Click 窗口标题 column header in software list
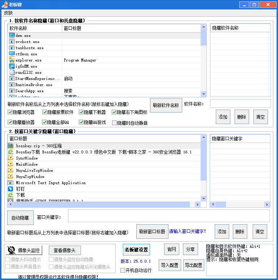Viewport: 278px width, 280px height. pyautogui.click(x=131, y=28)
